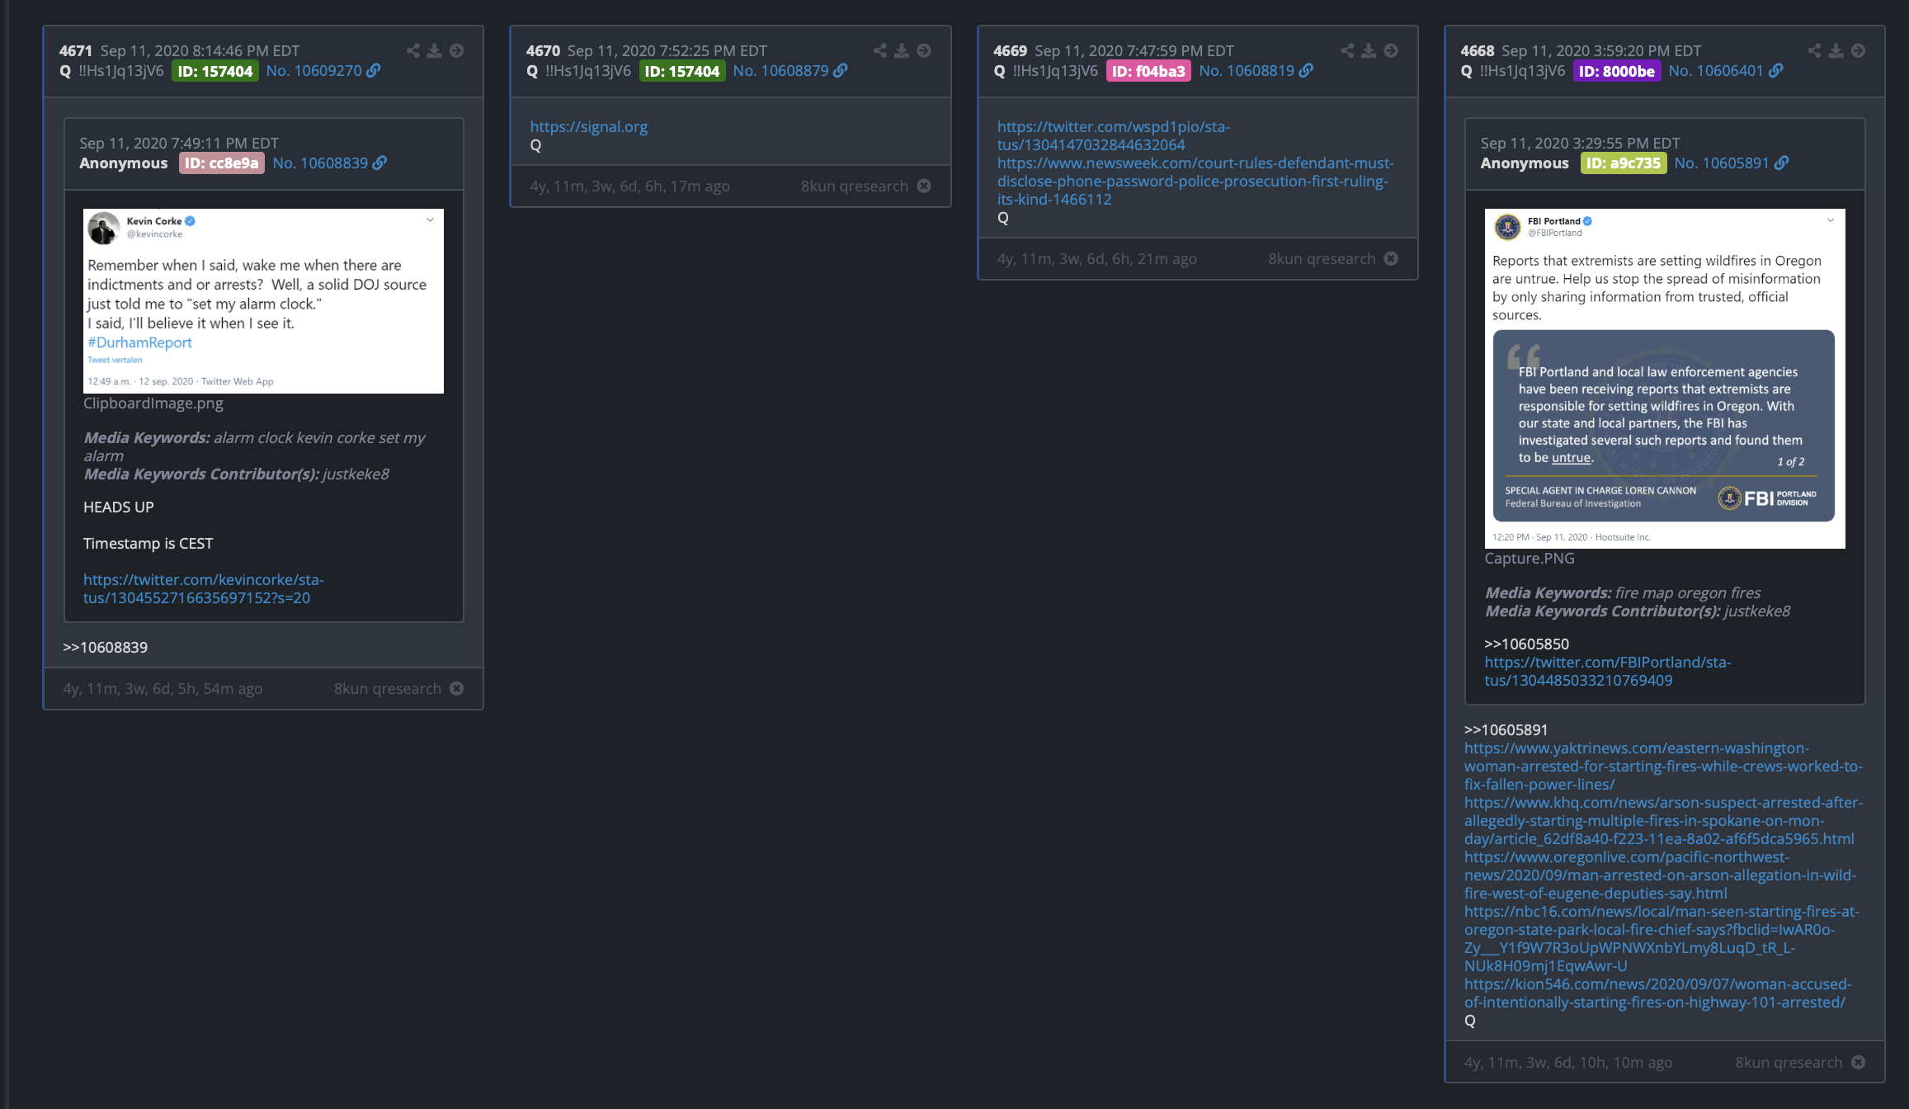Click link icon next to No. 10605891
This screenshot has width=1909, height=1109.
[1782, 163]
